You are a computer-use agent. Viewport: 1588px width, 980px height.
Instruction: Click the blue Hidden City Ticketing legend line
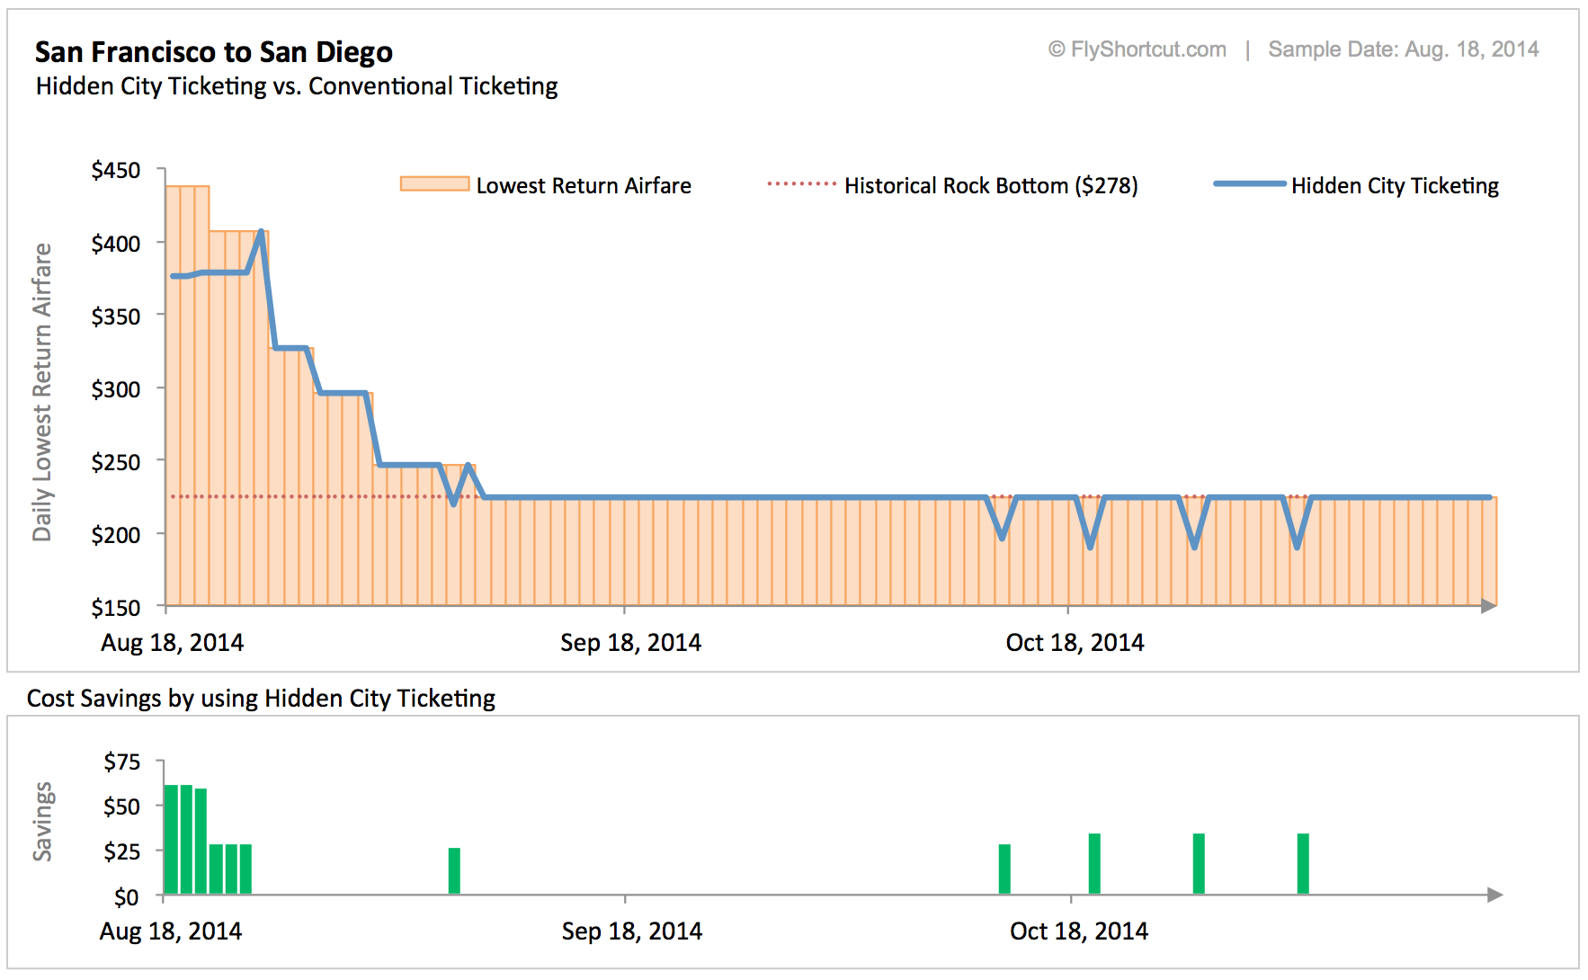pos(1249,183)
